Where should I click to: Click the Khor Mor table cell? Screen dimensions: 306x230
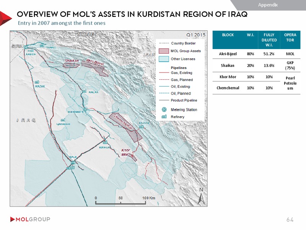coord(228,77)
